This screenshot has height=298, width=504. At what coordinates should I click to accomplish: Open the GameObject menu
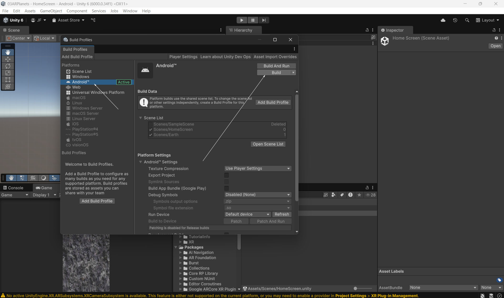coord(51,11)
